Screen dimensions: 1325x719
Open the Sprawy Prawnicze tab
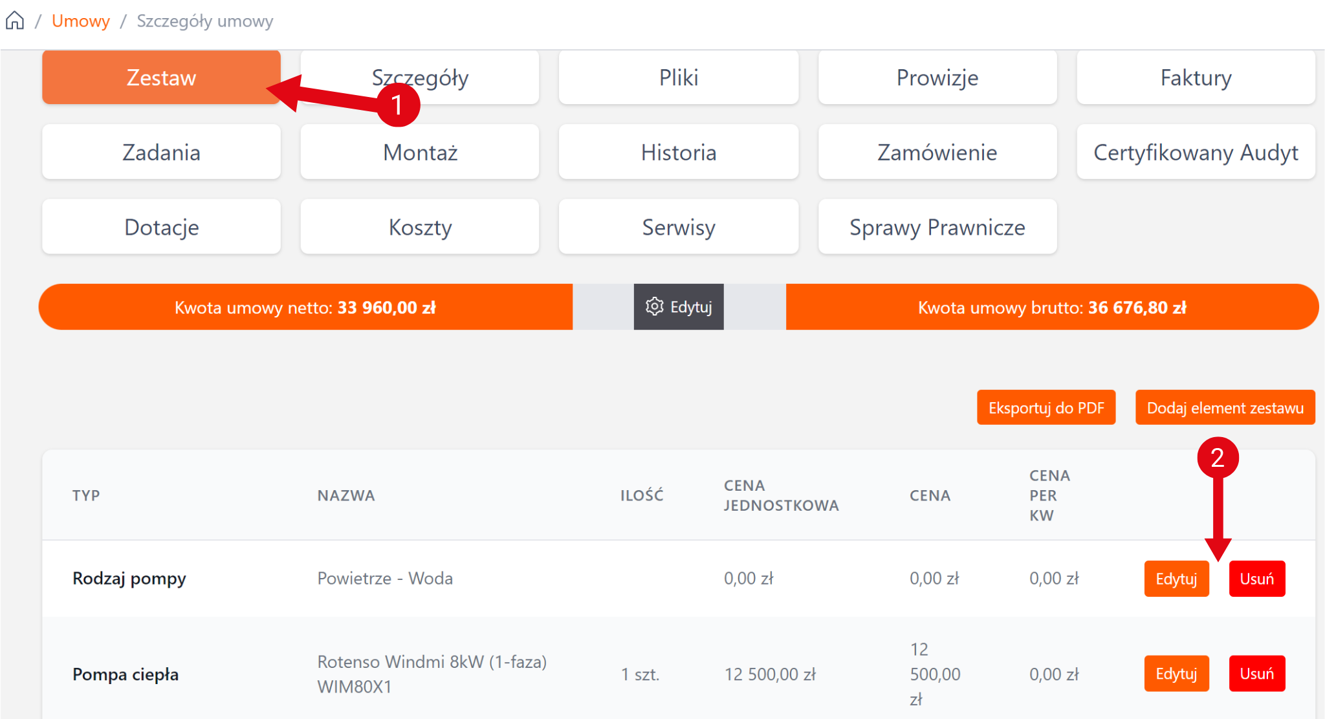[937, 228]
